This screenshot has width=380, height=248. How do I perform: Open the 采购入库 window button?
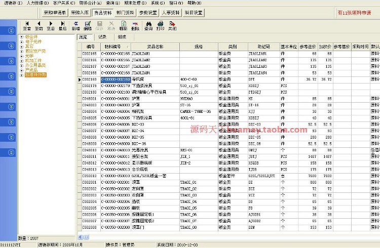(80, 13)
